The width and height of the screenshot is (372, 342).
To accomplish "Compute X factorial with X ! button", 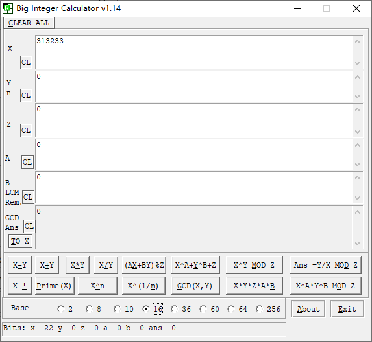I will tap(19, 286).
